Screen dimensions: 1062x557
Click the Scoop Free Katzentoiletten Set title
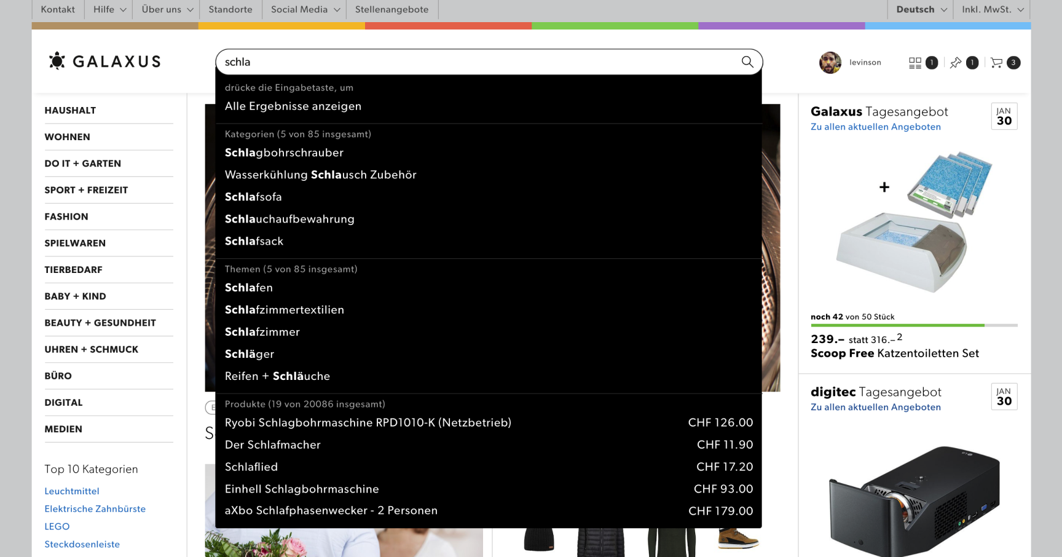895,354
